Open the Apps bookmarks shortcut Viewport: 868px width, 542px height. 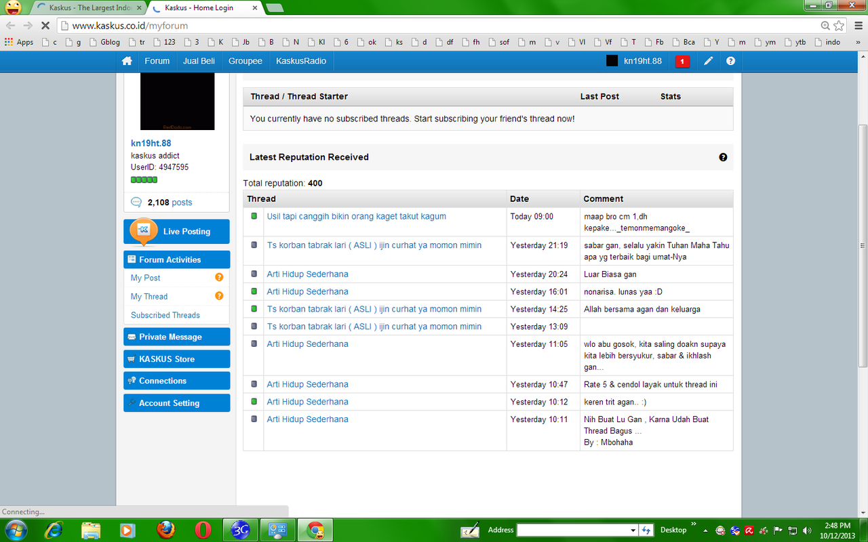coord(19,42)
